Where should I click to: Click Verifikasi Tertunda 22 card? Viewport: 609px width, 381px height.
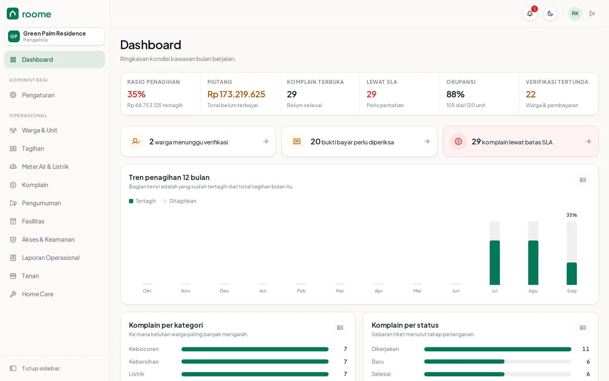(559, 94)
